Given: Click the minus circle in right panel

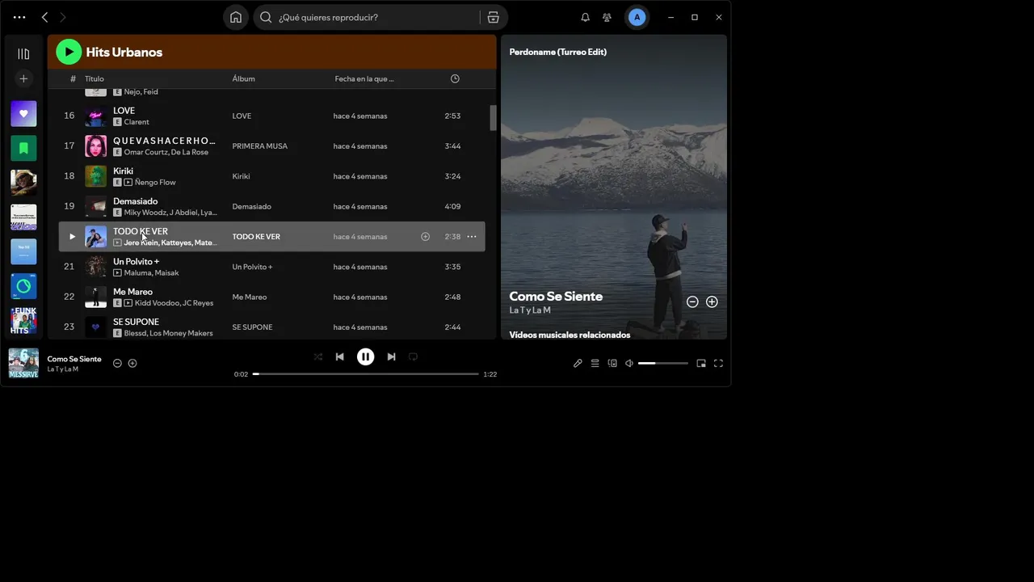Looking at the screenshot, I should (692, 302).
